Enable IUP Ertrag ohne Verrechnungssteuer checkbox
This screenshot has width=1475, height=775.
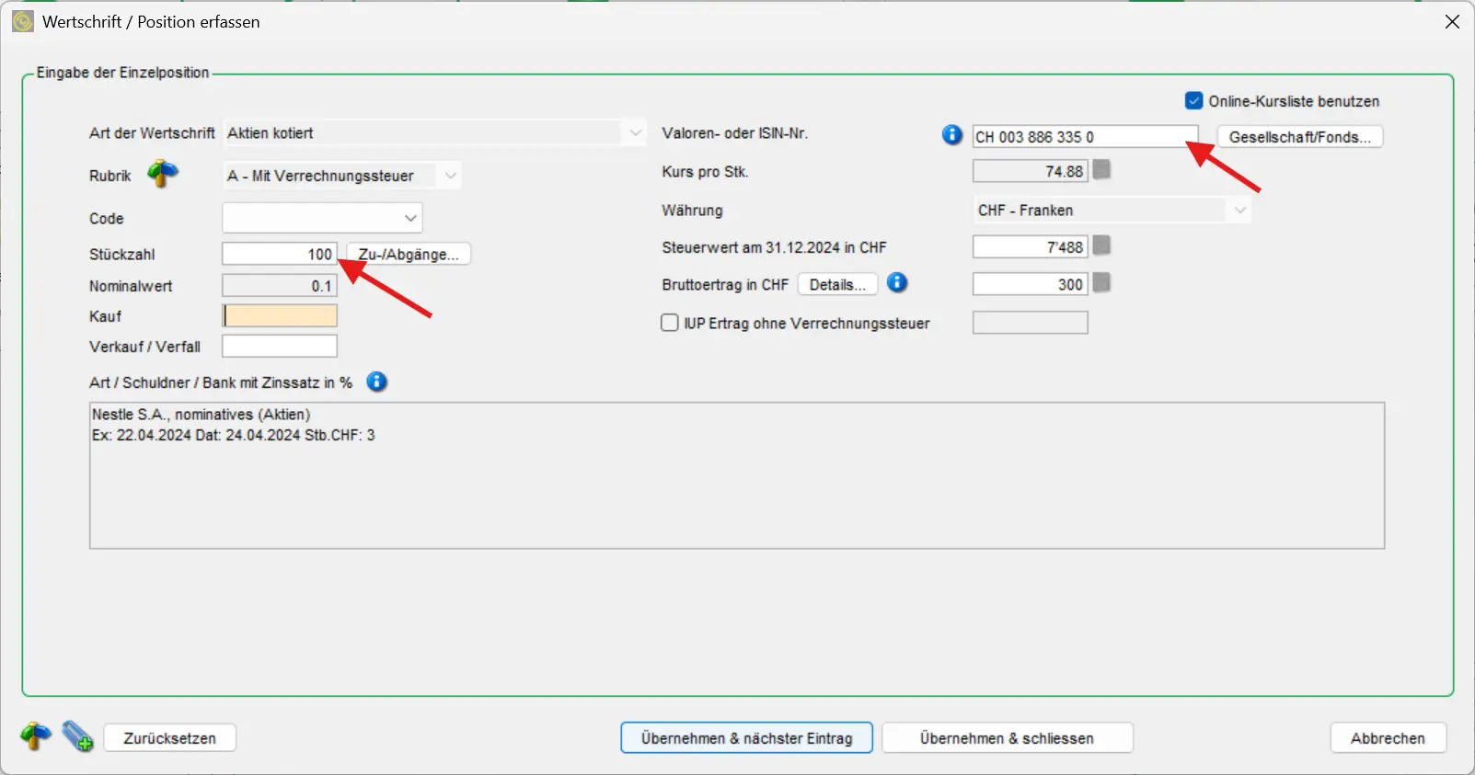pos(670,323)
